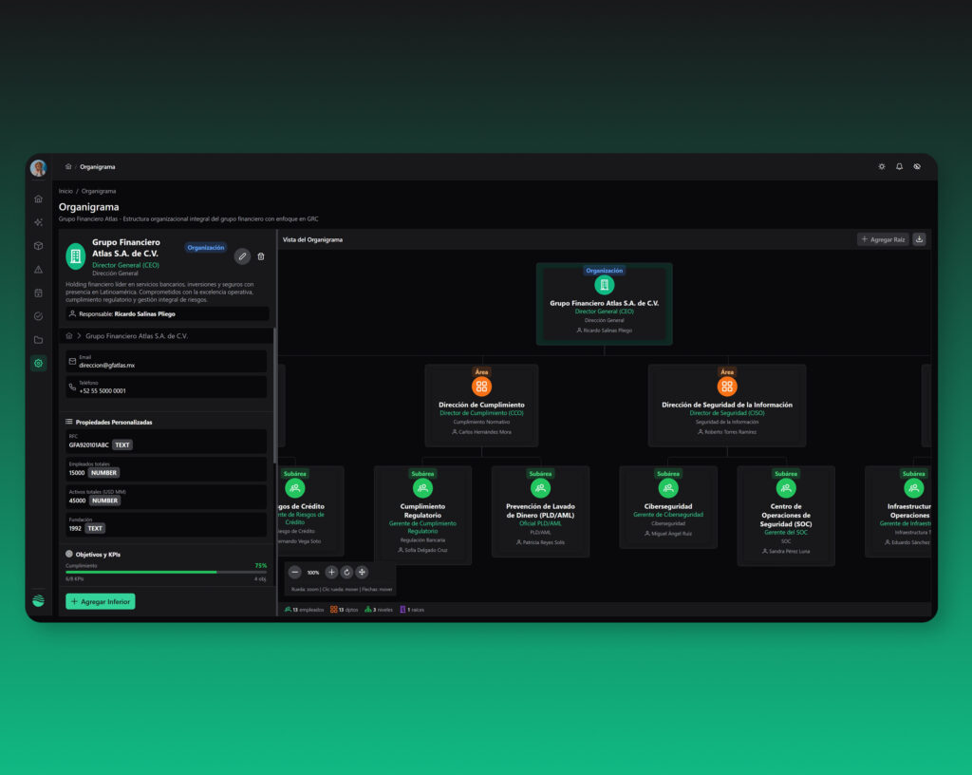Click the zoom out minus button

[x=295, y=573]
